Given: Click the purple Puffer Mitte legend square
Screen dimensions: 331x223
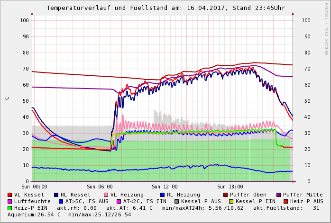Looking at the screenshot, I should pyautogui.click(x=278, y=195).
